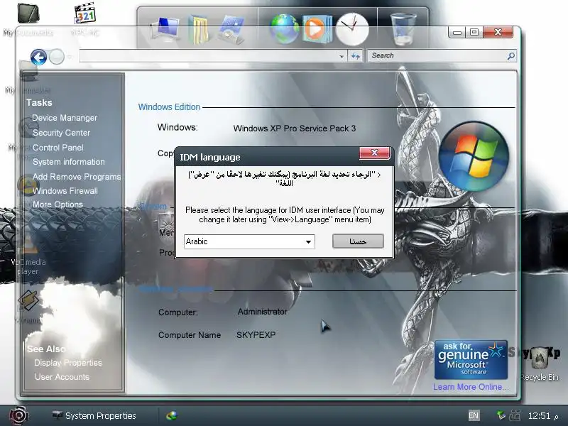Open Add Remove Programs link

(x=77, y=176)
